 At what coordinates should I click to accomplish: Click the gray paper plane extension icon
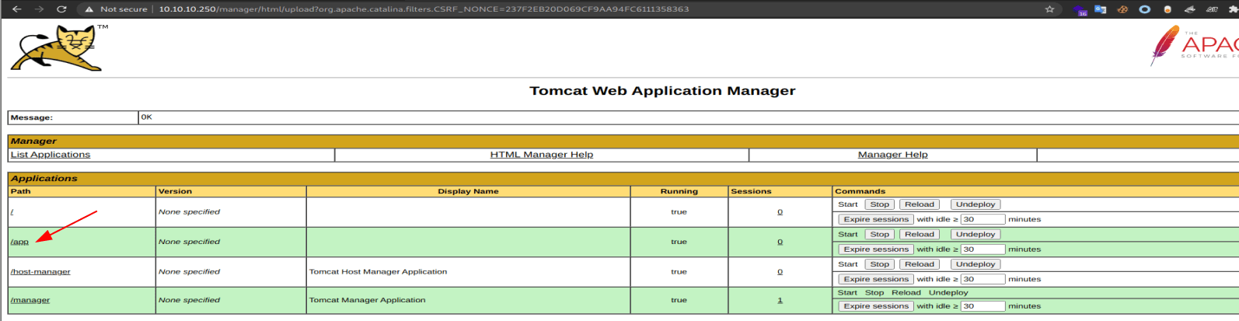(1189, 9)
